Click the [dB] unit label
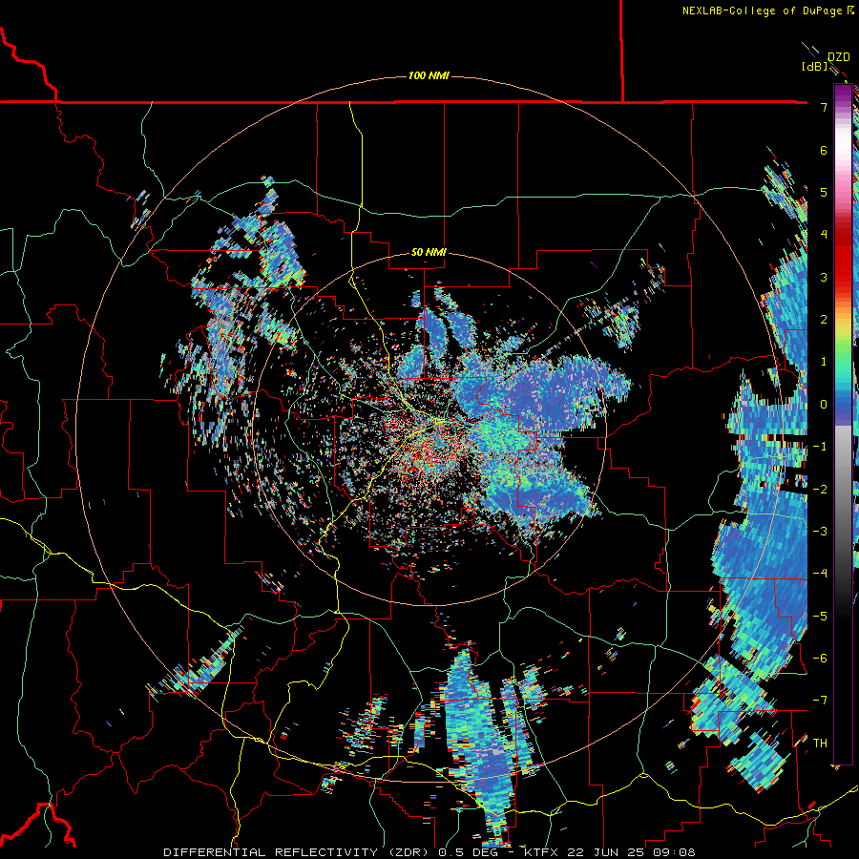Screen dimensions: 859x859 815,66
